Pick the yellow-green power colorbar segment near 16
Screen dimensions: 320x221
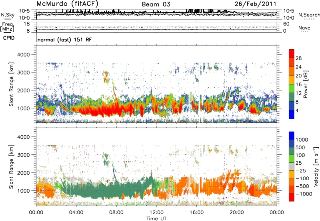(292, 88)
